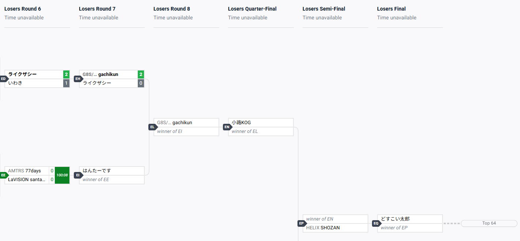This screenshot has height=241, width=520.
Task: Click the EQ match badge
Action: [x=376, y=223]
